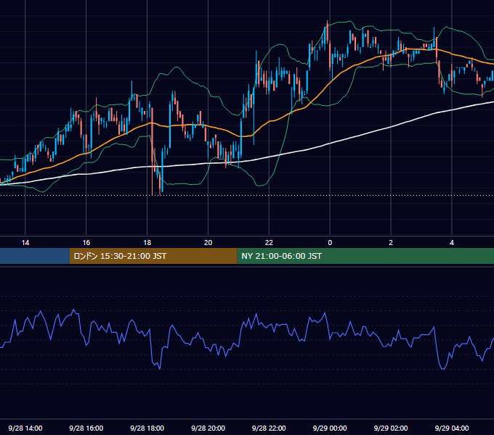
Task: Click the 9/29 04:00 date label
Action: tap(452, 428)
